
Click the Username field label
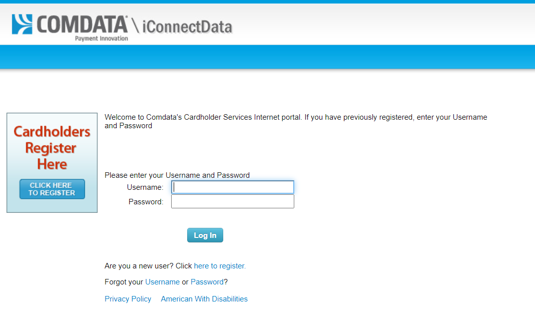point(145,186)
